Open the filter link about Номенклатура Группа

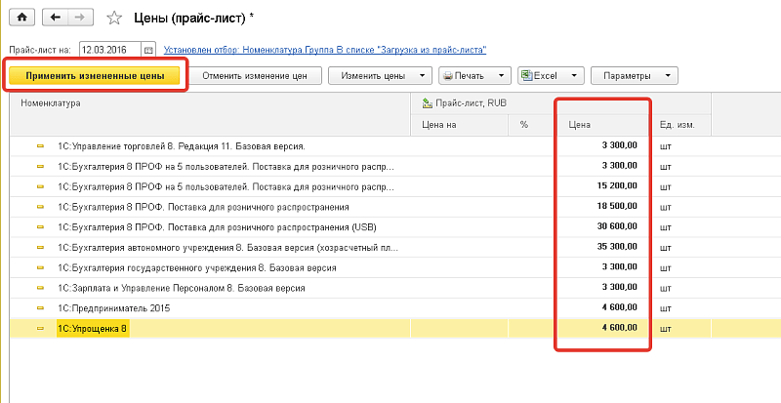pyautogui.click(x=325, y=50)
